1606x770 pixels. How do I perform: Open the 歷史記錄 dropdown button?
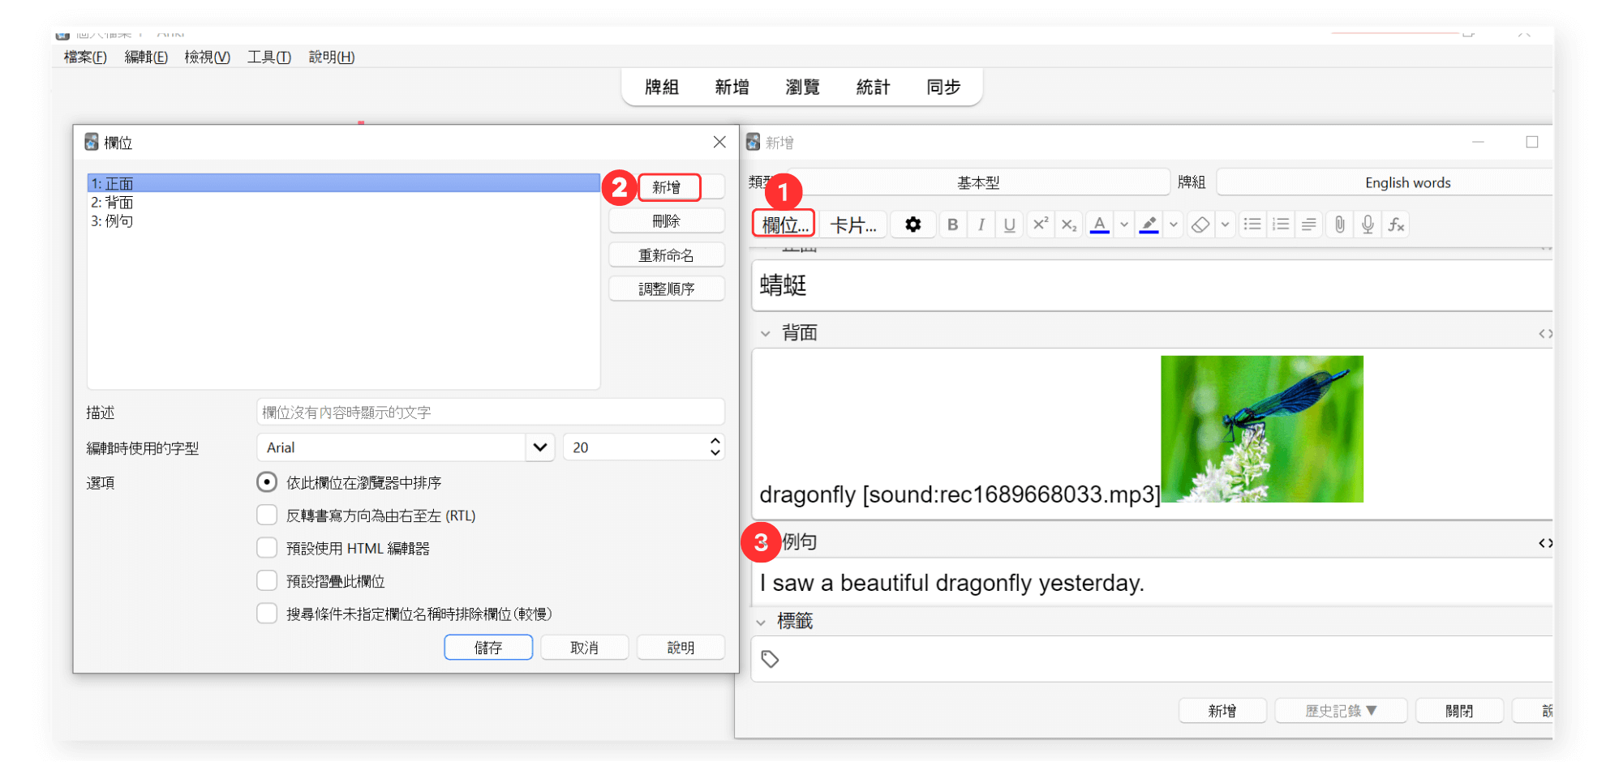click(x=1341, y=711)
